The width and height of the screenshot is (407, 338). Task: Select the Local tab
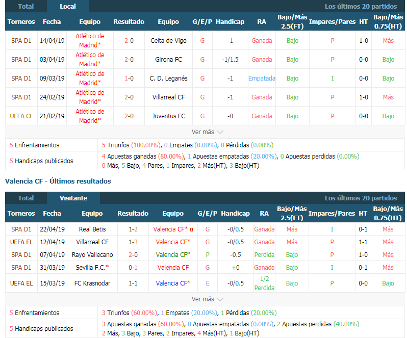click(68, 6)
